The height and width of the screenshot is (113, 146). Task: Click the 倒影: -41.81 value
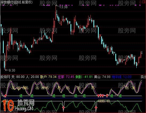click(84, 77)
